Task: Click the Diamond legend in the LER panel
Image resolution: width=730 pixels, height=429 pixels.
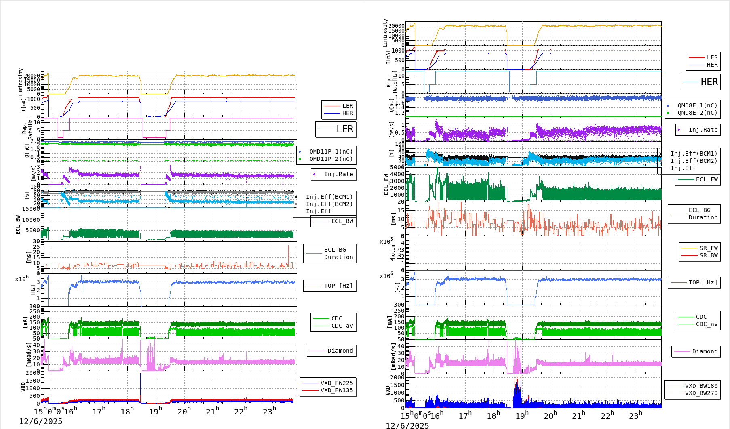Action: [x=331, y=351]
